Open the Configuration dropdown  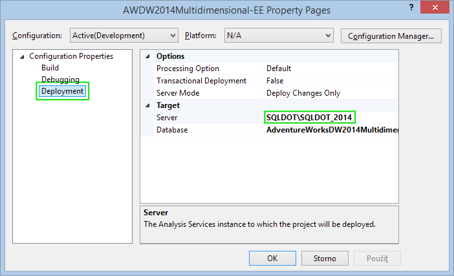[x=124, y=36]
